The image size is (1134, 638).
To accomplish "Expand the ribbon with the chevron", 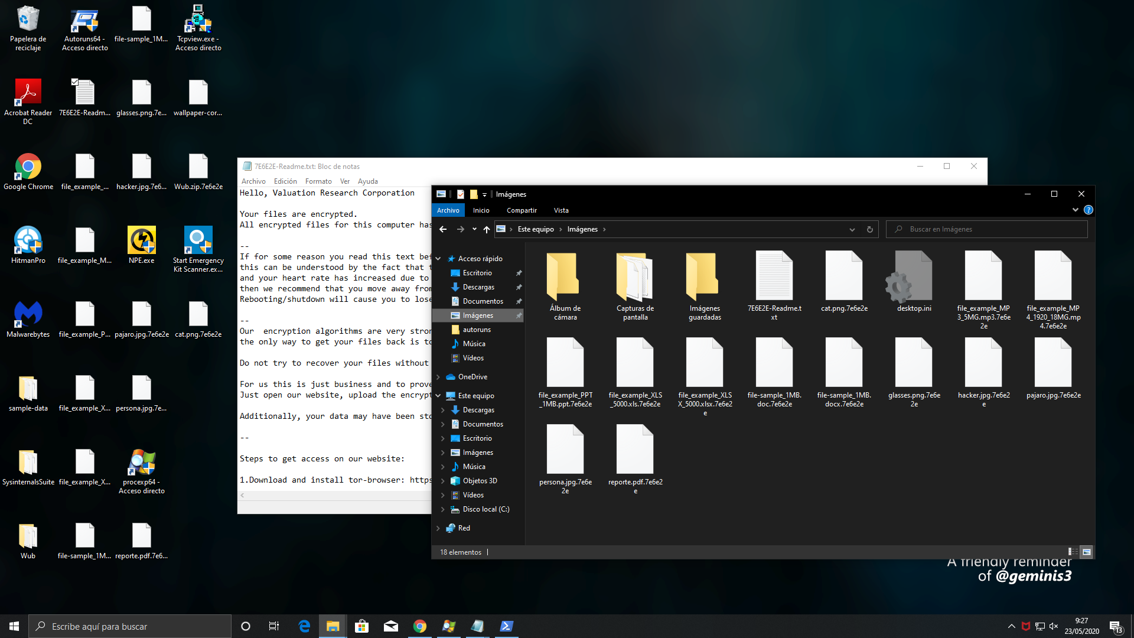I will click(x=1075, y=210).
